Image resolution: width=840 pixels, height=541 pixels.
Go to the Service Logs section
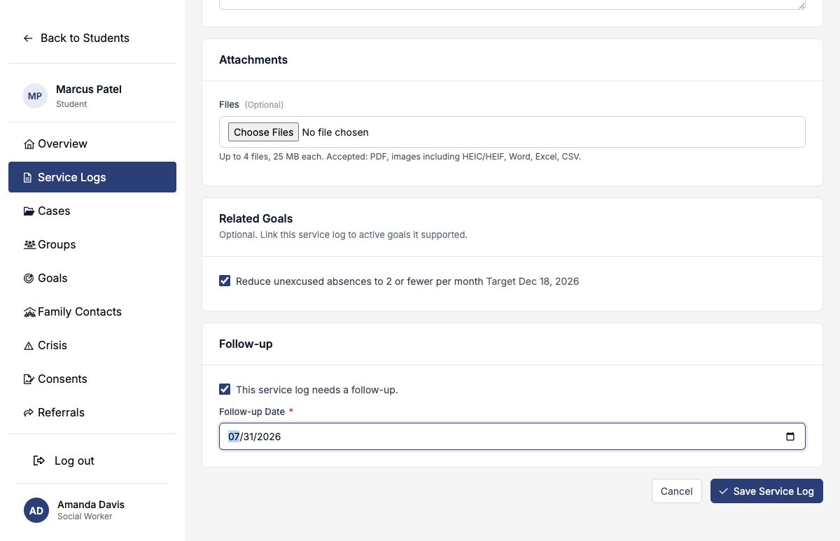pos(92,177)
